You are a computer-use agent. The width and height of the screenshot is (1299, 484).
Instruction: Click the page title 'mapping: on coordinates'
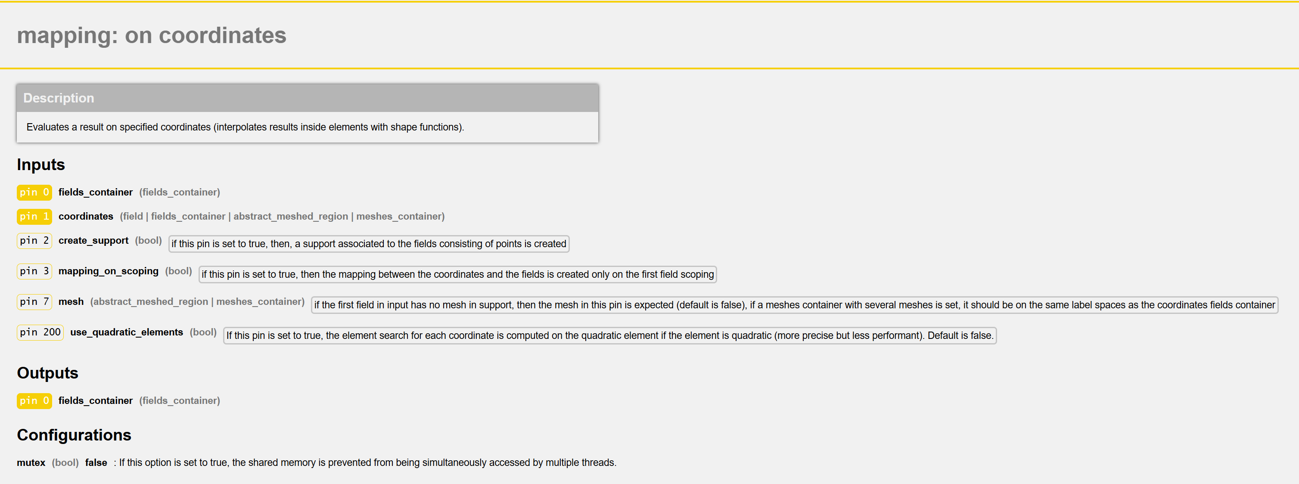tap(151, 35)
